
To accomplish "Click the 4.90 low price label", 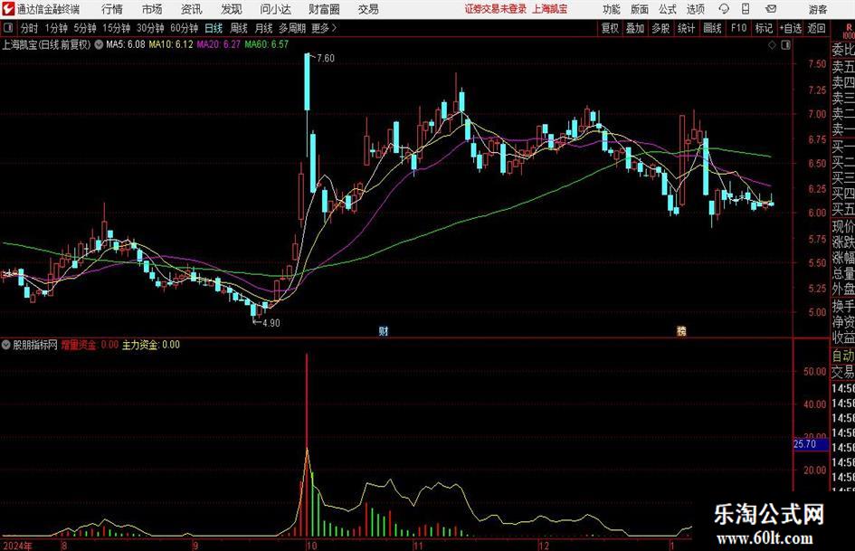I will click(271, 323).
